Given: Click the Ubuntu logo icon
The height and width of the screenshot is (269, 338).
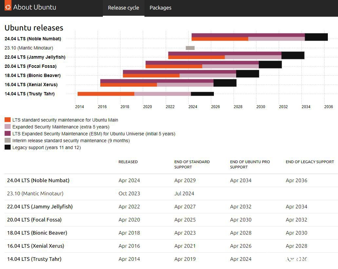Looking at the screenshot, I should pos(8,6).
